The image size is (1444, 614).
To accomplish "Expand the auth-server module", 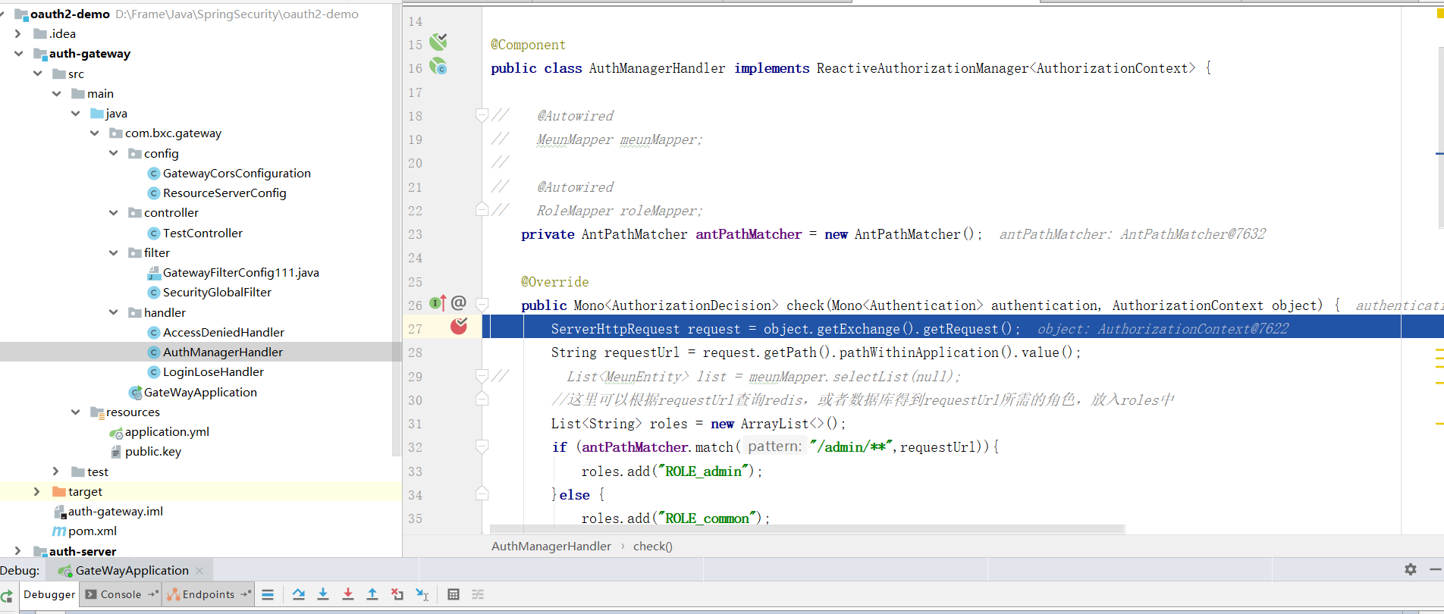I will coord(19,551).
